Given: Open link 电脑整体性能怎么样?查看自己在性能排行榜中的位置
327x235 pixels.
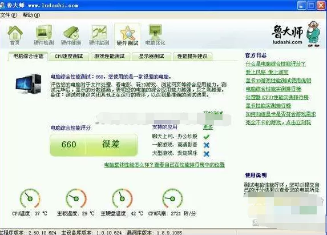Looking at the screenshot, I should tap(164, 165).
